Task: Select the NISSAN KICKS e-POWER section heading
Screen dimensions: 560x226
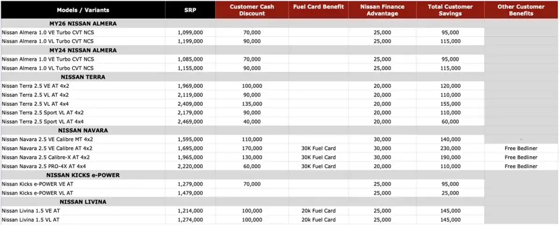Action: coord(83,175)
